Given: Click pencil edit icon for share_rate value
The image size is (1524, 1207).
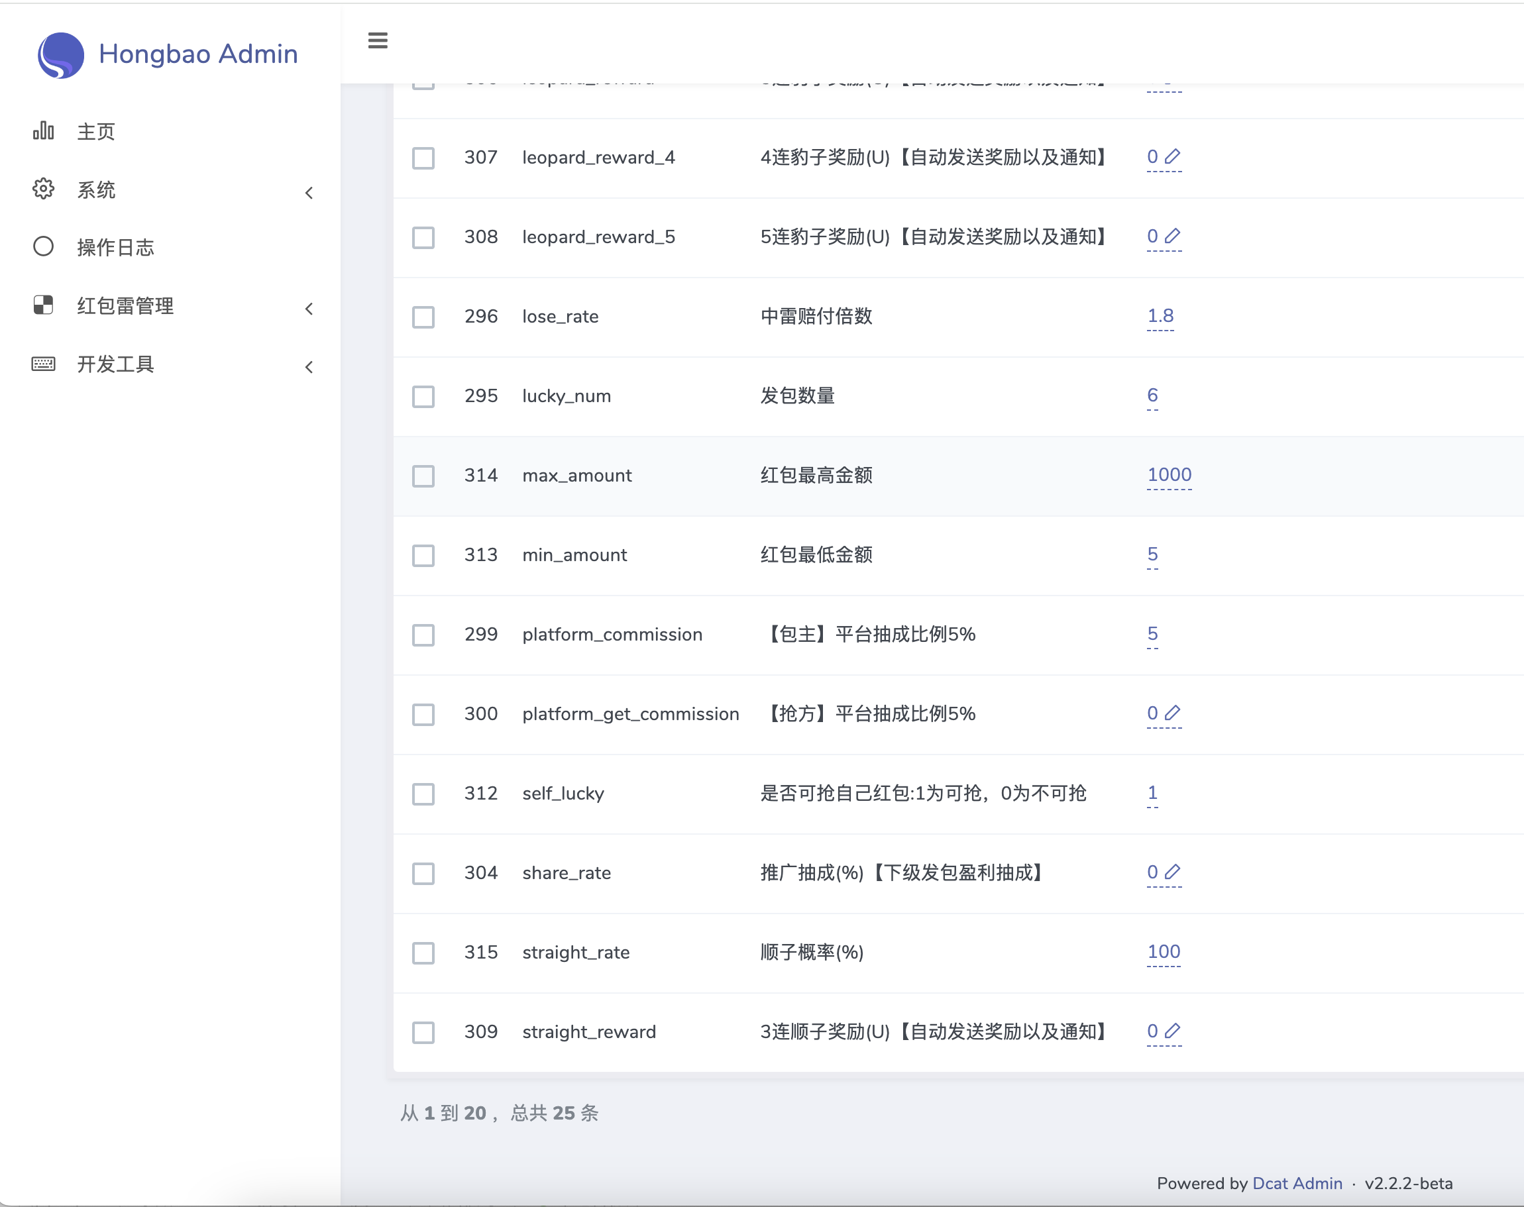Looking at the screenshot, I should coord(1172,872).
